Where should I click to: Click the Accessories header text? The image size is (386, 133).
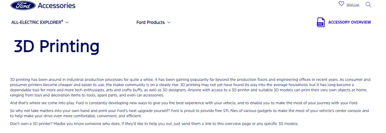click(56, 5)
